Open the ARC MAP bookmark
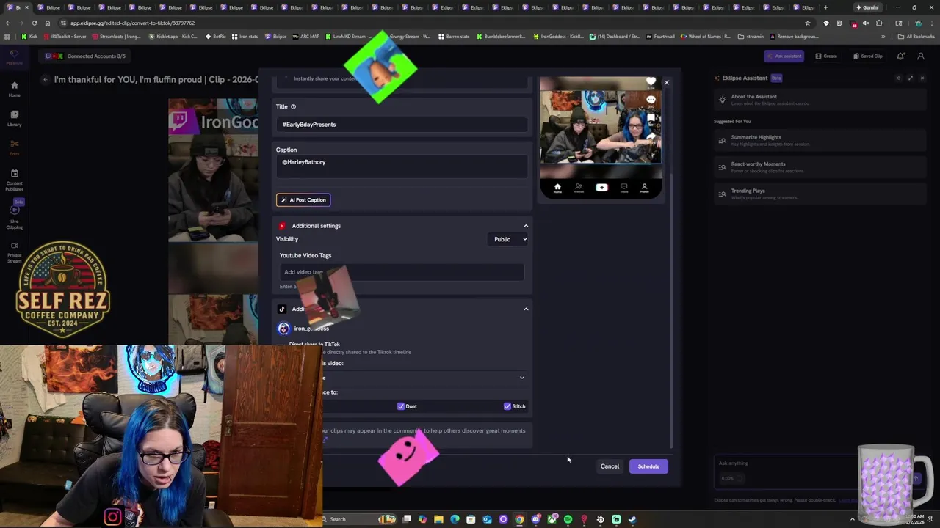This screenshot has width=940, height=528. pyautogui.click(x=306, y=36)
